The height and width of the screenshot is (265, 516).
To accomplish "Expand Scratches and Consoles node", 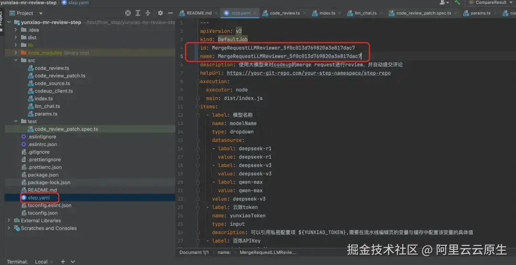I will point(9,228).
